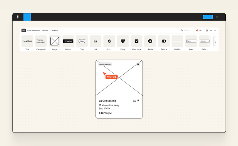
Task: Select the Icon component tile
Action: [x=109, y=41]
